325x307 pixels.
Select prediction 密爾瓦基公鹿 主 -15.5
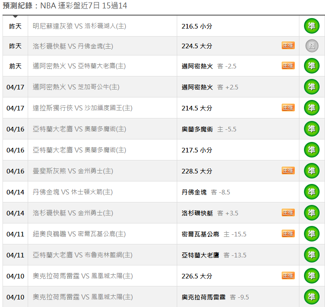(x=214, y=234)
